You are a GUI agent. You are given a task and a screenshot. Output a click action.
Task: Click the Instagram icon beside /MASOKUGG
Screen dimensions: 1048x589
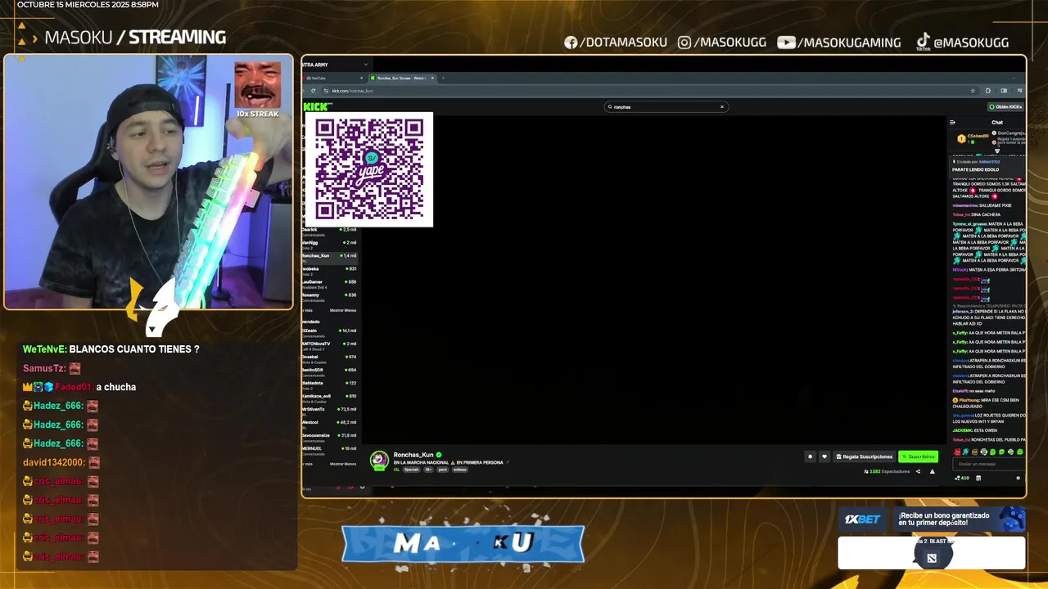point(684,43)
